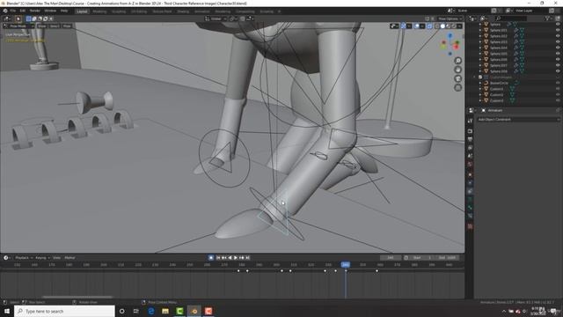The width and height of the screenshot is (563, 317).
Task: Click the current frame number field
Action: [391, 258]
